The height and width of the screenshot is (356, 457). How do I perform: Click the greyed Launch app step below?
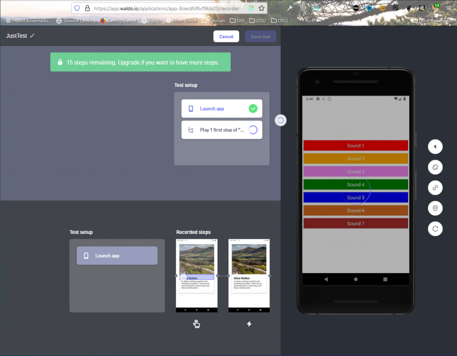point(117,256)
